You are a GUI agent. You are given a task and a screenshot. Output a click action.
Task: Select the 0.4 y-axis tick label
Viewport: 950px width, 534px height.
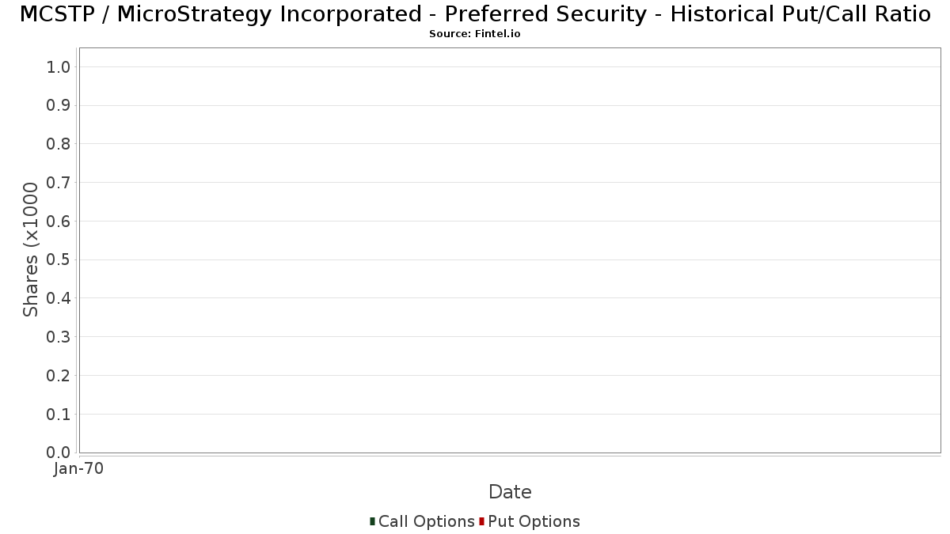pyautogui.click(x=59, y=298)
